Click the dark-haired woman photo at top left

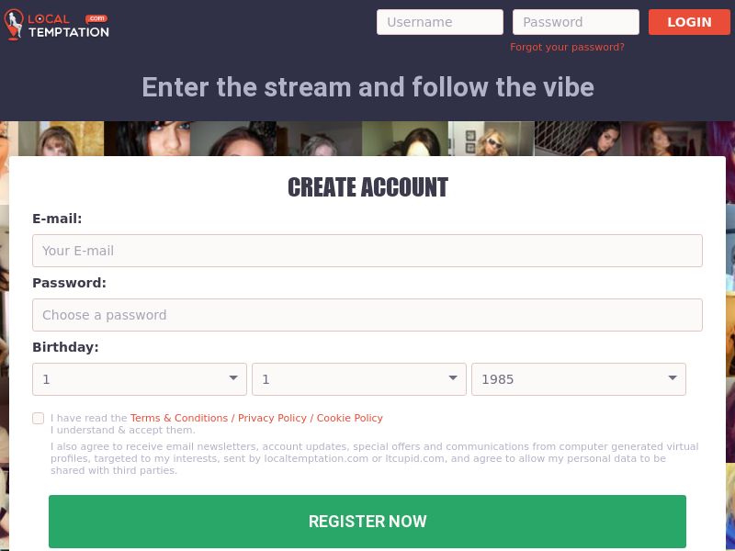coord(147,139)
